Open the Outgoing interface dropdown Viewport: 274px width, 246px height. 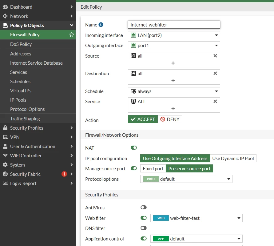tap(174, 45)
